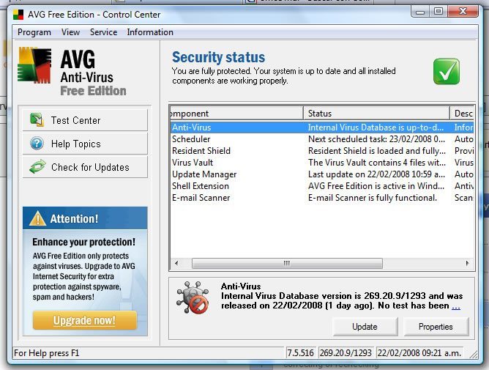Viewport: 489px width, 370px height.
Task: Open the View menu
Action: pyautogui.click(x=70, y=32)
